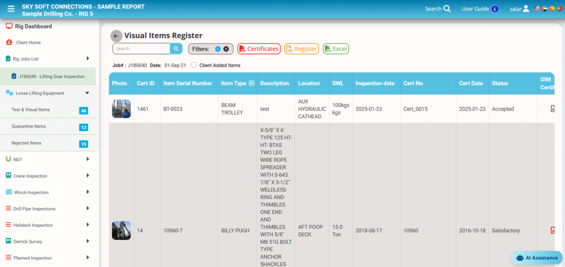Open the hamburger menu
This screenshot has width=565, height=267.
pos(11,9)
